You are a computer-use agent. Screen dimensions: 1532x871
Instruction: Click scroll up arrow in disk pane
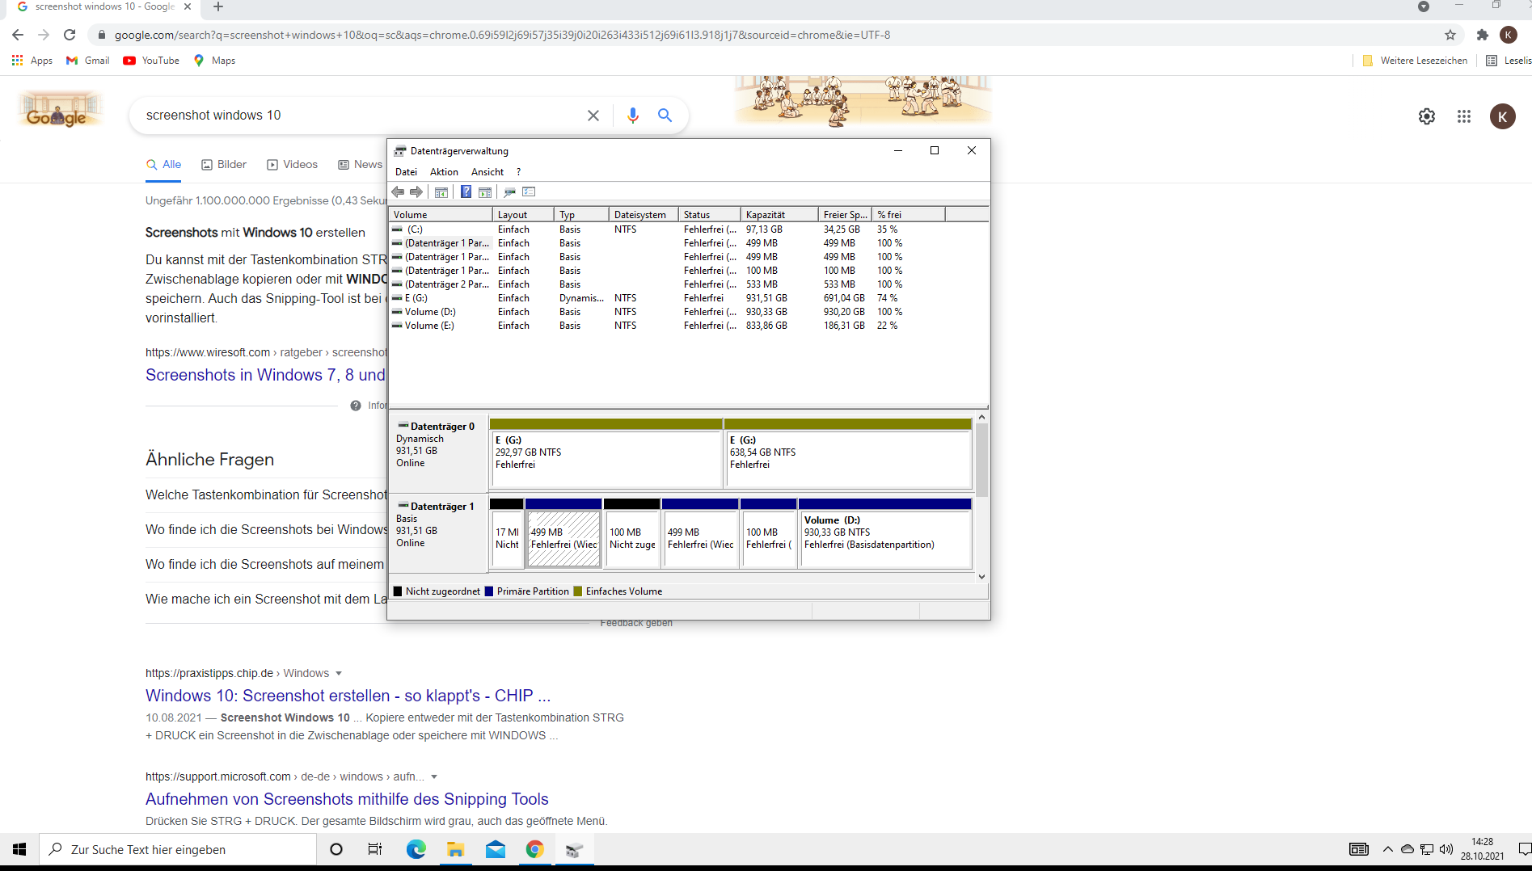[x=981, y=418]
